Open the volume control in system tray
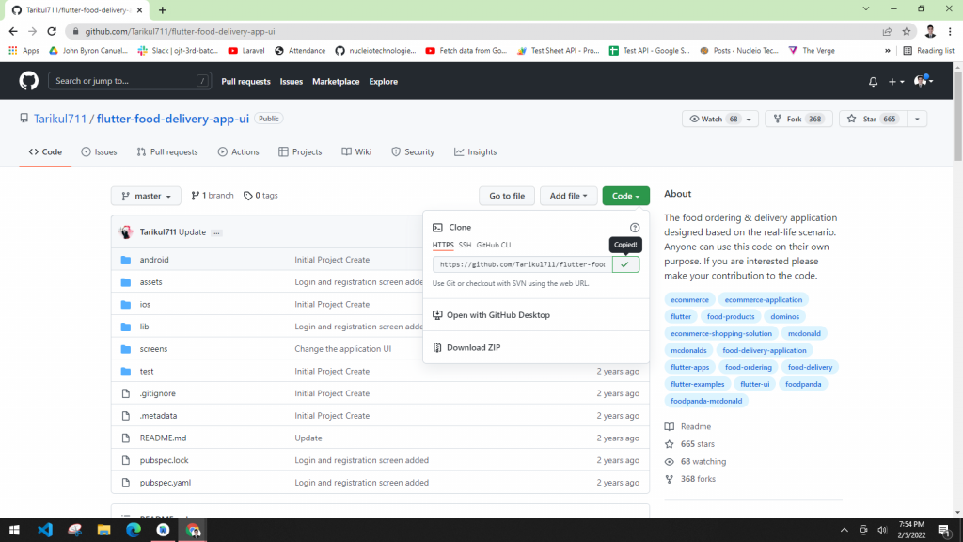 [882, 530]
